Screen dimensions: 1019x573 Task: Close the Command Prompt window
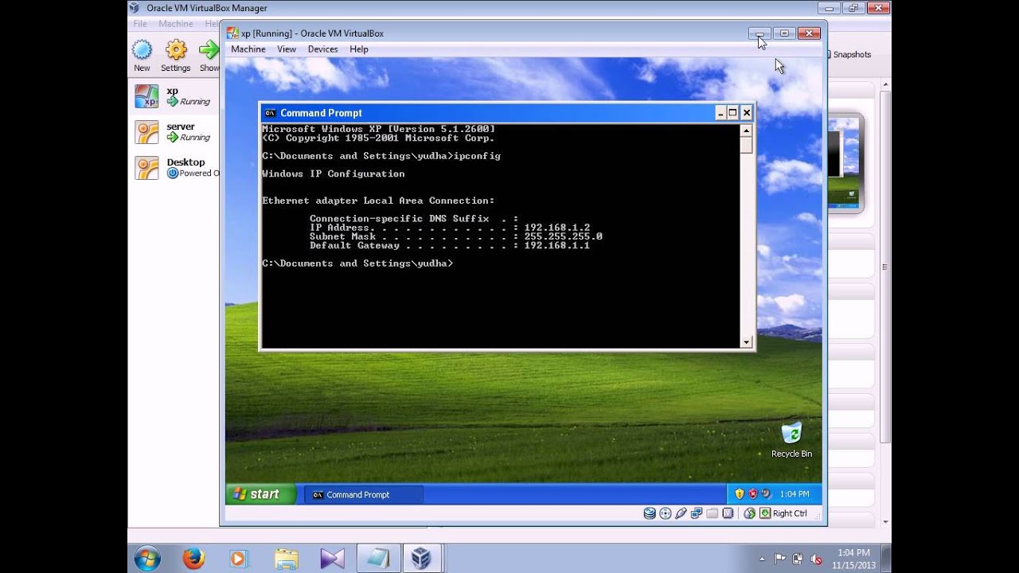(747, 113)
